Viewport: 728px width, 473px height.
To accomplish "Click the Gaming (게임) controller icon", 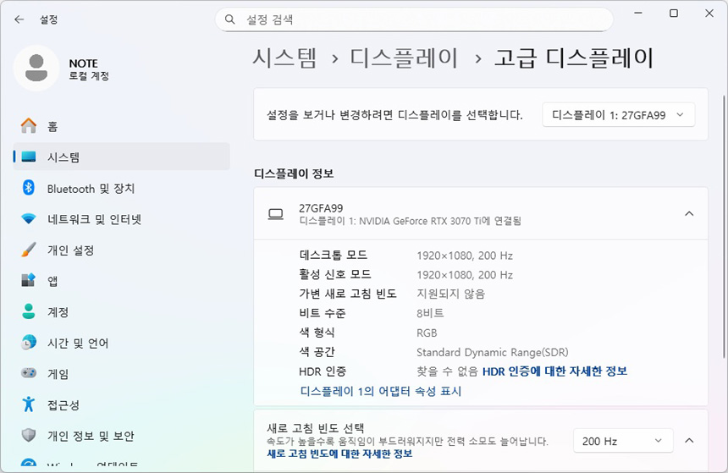I will point(29,374).
